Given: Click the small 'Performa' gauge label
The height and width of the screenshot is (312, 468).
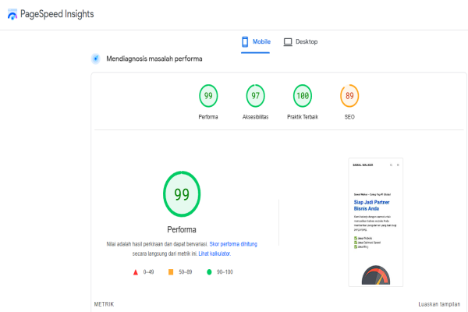Looking at the screenshot, I should (x=208, y=117).
